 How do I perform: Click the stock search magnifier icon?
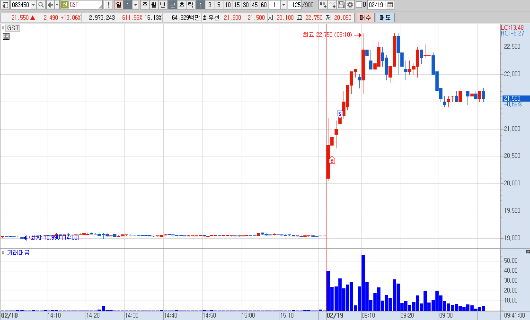click(x=41, y=5)
